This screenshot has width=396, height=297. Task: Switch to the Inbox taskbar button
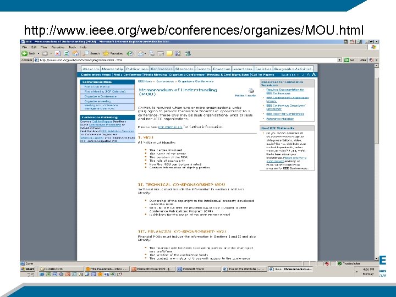pos(107,269)
